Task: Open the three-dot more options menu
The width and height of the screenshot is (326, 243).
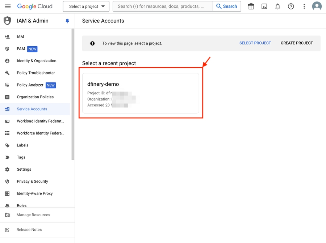Action: 304,7
